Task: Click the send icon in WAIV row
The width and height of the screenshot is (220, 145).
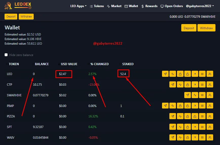Action: tap(173, 137)
